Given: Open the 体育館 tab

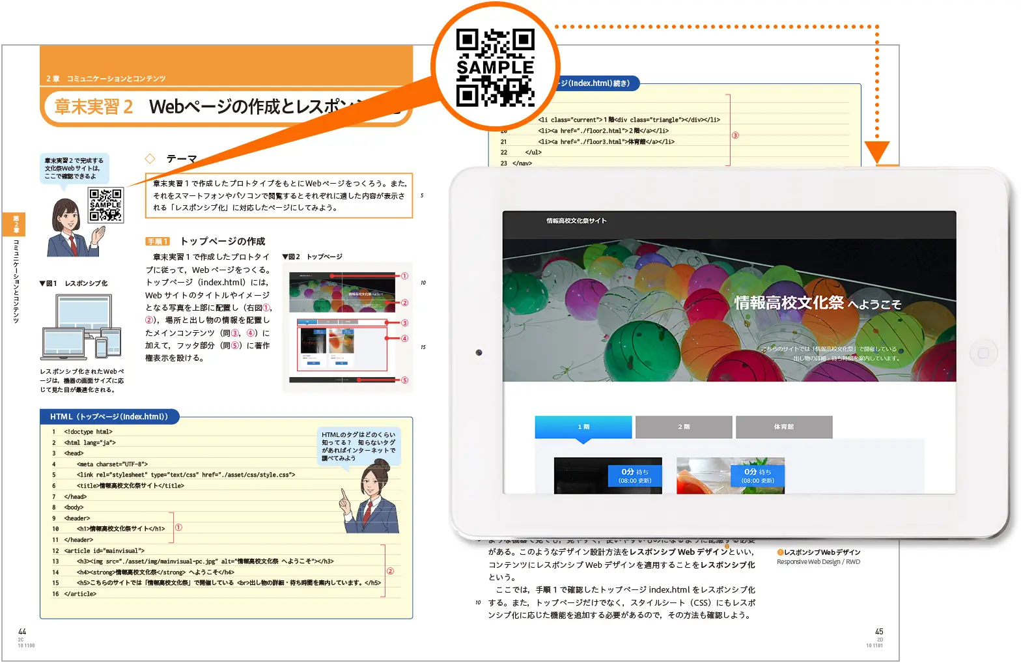Looking at the screenshot, I should coord(783,427).
